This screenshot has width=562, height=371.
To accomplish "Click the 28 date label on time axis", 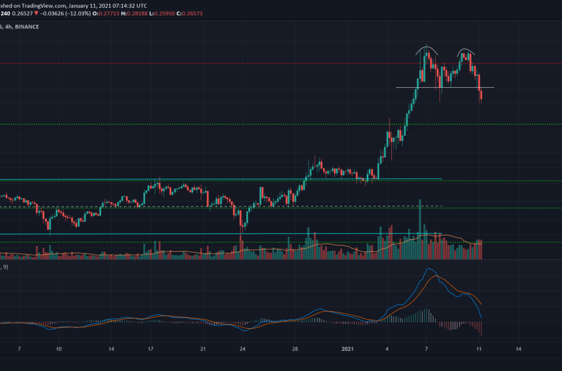I will click(x=295, y=349).
